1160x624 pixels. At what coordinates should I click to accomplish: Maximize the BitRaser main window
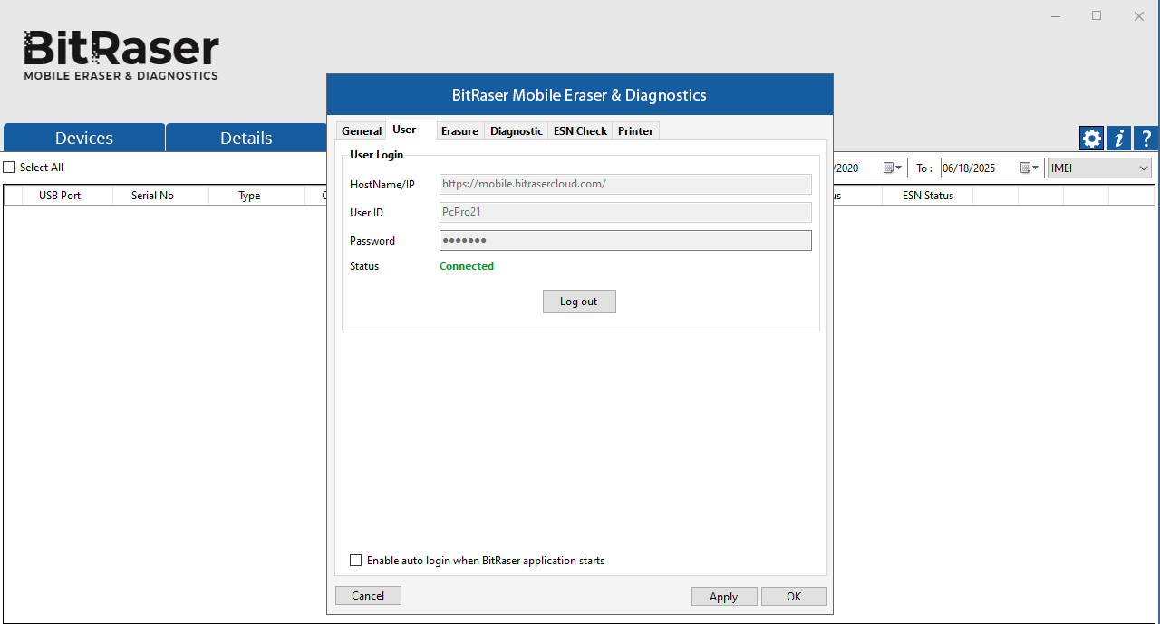pos(1097,15)
